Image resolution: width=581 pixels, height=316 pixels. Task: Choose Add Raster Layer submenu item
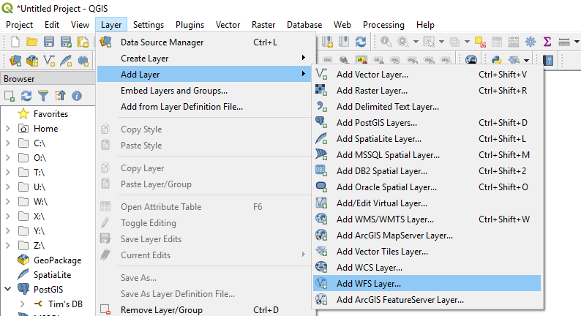427,91
